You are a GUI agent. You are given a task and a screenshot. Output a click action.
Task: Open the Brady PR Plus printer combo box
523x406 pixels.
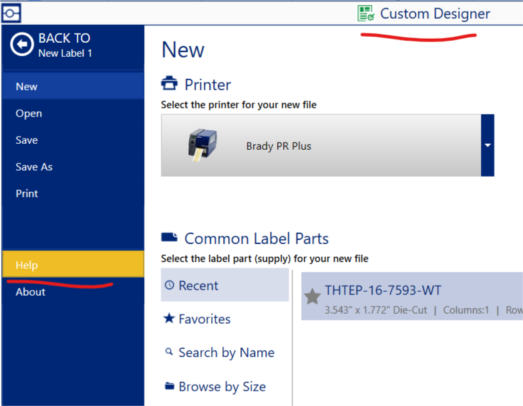click(321, 145)
